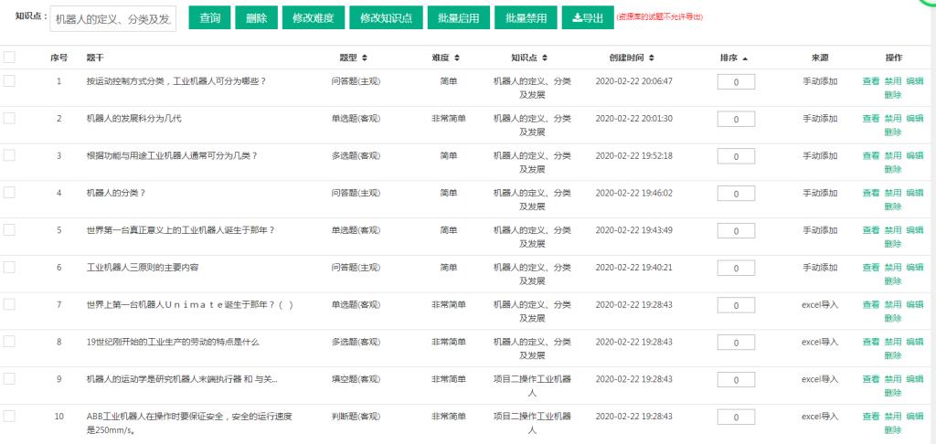Focus the 知识点 search input field
This screenshot has width=936, height=444.
click(113, 18)
